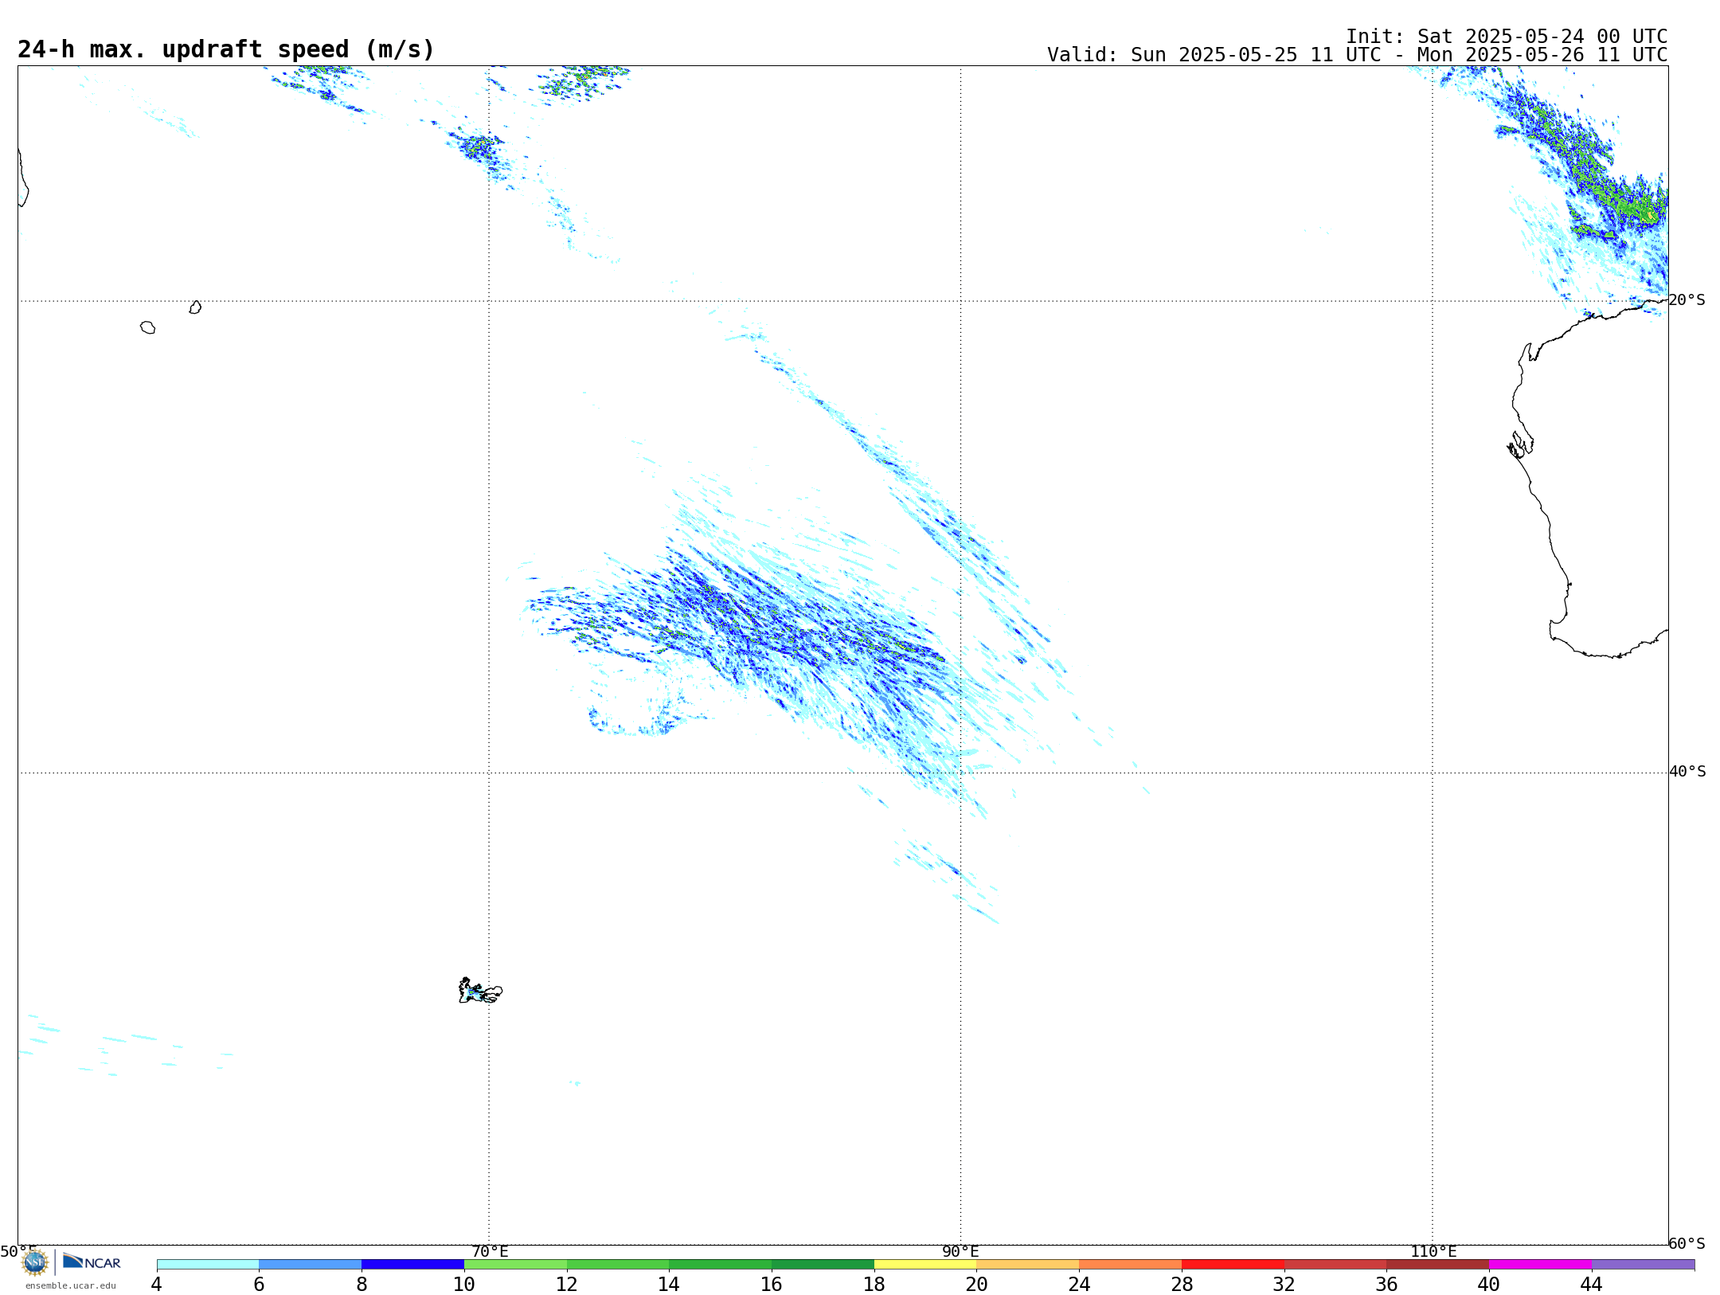
Task: Click the colorbar tick label 44
Action: pos(1592,1284)
